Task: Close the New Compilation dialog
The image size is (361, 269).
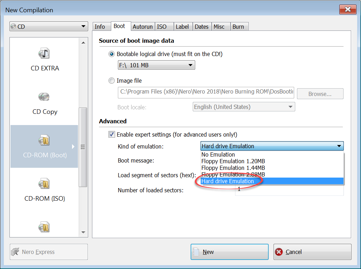Action: 348,9
